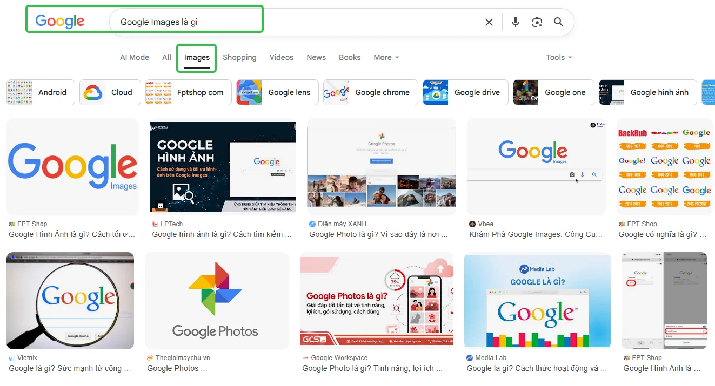Open the Google Images logo thumbnail from FPT Shop
715x386 pixels.
coord(72,167)
